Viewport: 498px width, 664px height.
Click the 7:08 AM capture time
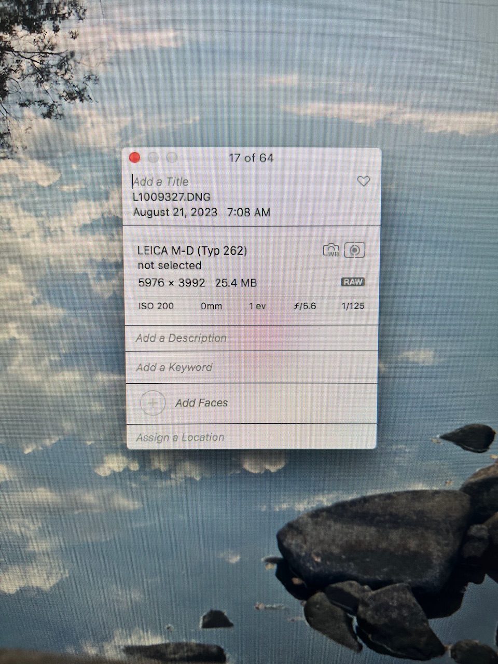tap(248, 212)
